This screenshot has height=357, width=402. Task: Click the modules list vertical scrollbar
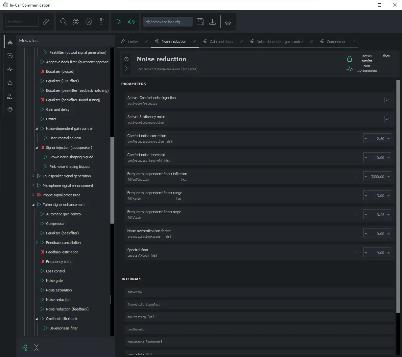(x=112, y=180)
